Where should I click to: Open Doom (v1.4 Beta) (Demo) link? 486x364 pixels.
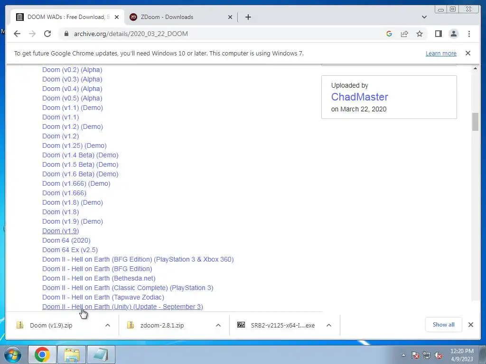click(80, 155)
